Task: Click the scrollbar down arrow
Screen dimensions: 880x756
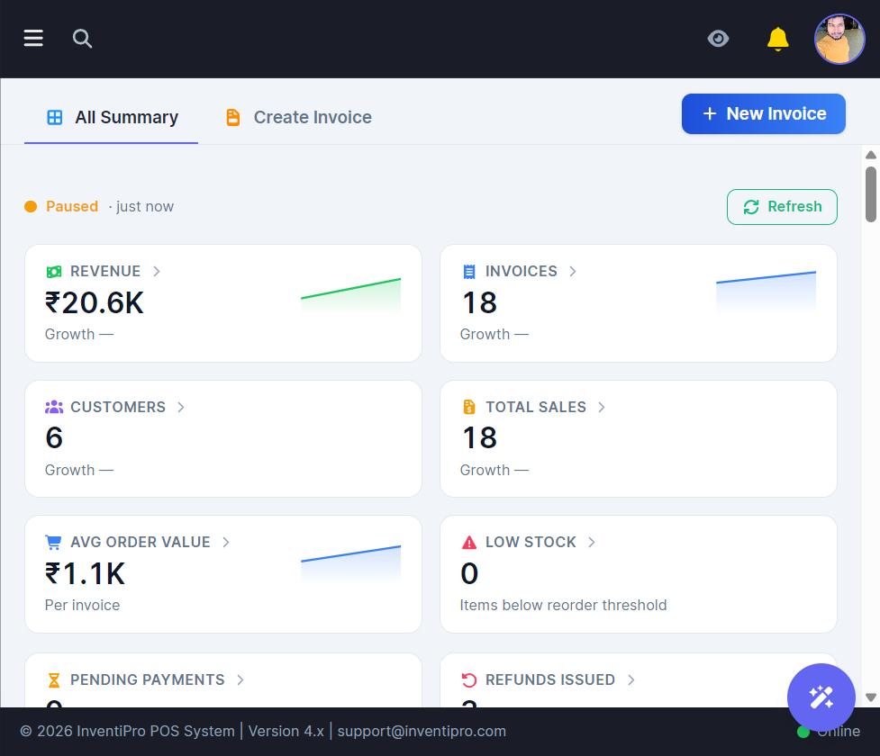Action: 870,697
